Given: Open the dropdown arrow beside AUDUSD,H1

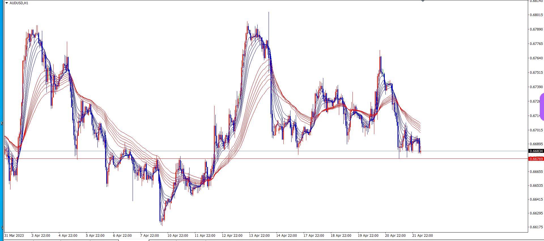Looking at the screenshot, I should click(x=7, y=3).
